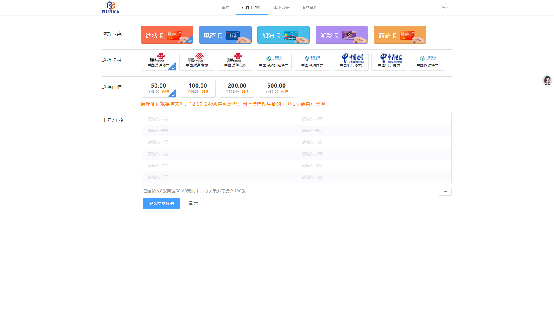Open the customer service avatar chat
Viewport: 554px width, 314px height.
(547, 80)
